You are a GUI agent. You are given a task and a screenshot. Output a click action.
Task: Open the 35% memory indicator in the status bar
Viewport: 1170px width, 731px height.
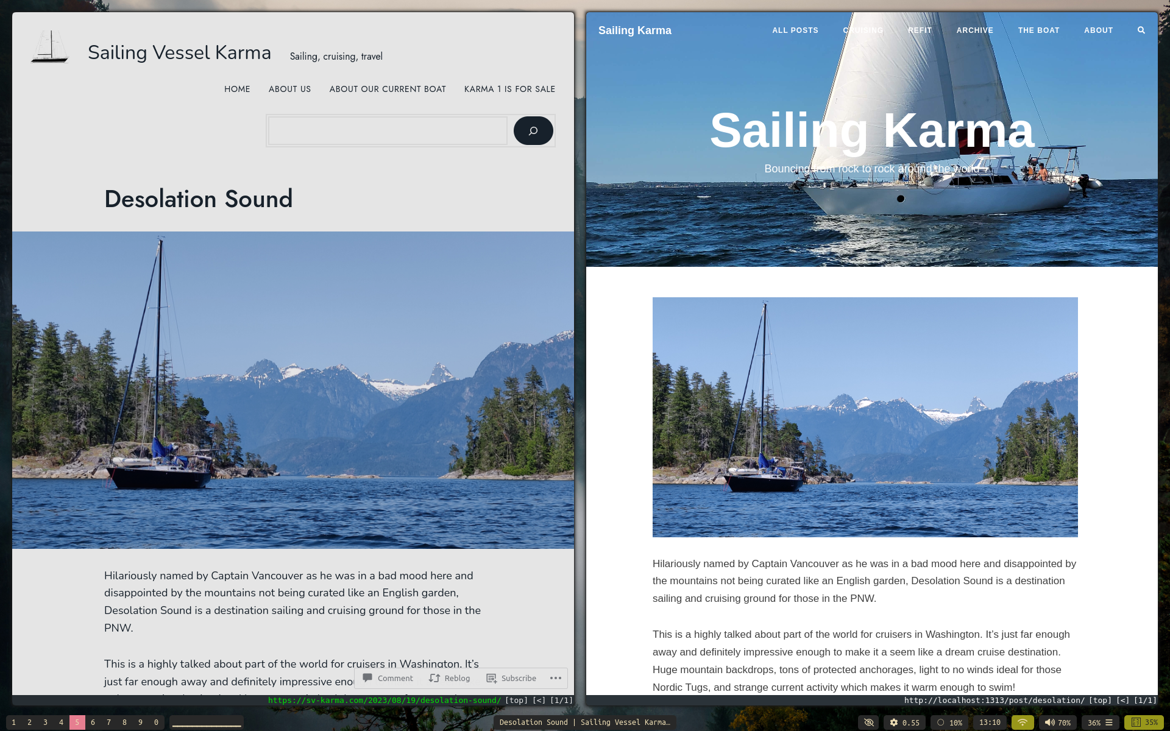click(x=1144, y=722)
